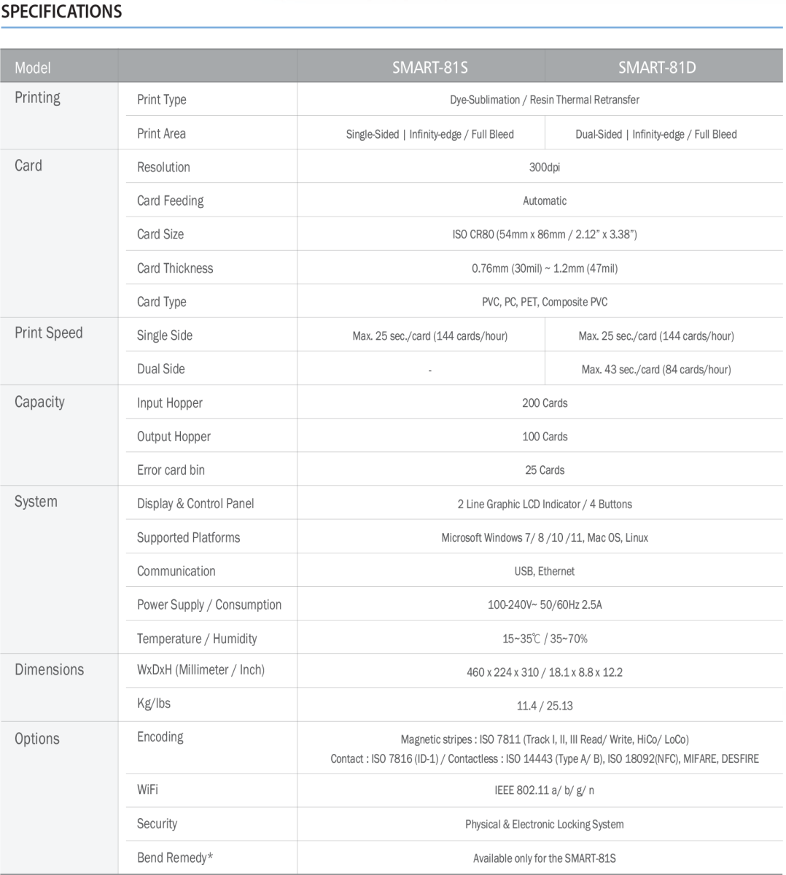Image resolution: width=786 pixels, height=875 pixels.
Task: Select the "15~35℃ / 35~70%" value
Action: pyautogui.click(x=545, y=639)
